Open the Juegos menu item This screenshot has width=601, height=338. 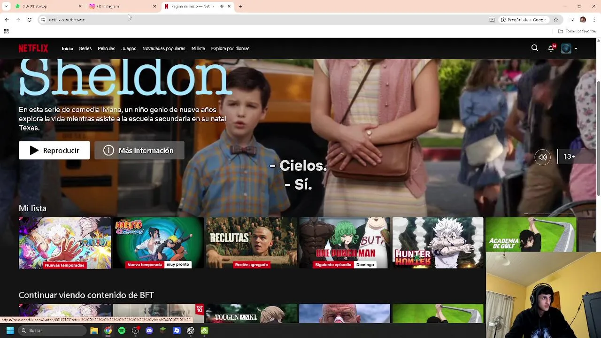129,48
